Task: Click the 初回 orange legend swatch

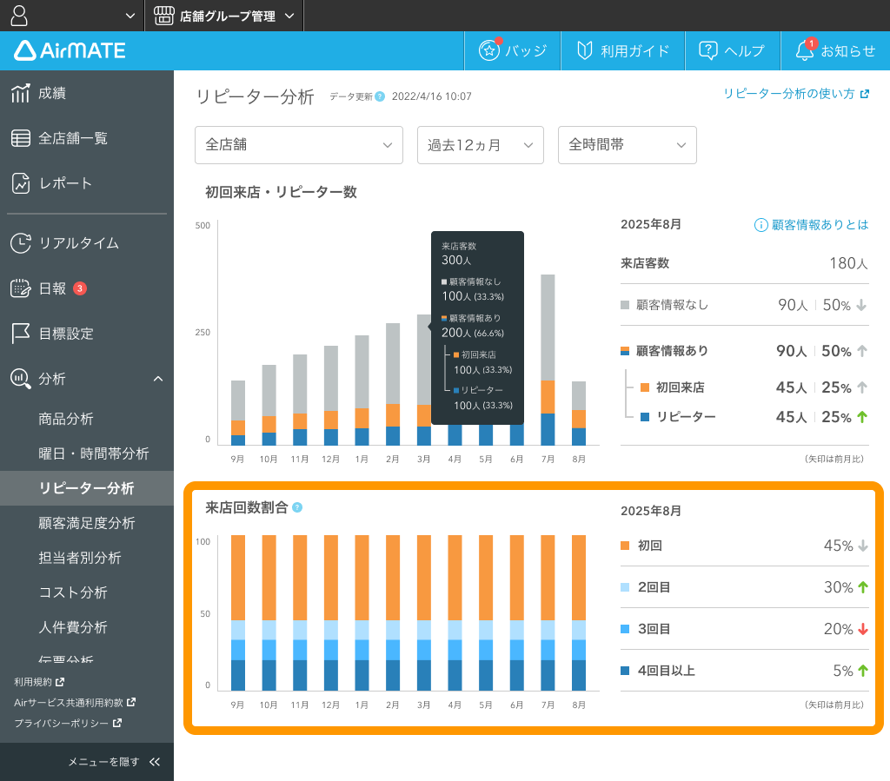Action: click(x=625, y=546)
